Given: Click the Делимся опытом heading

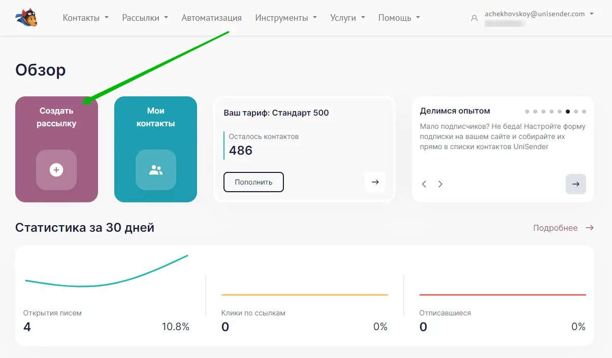Looking at the screenshot, I should [x=455, y=111].
